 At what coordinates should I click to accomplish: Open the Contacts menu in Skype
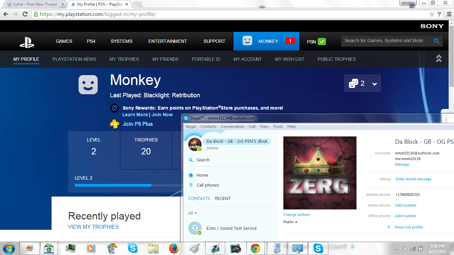[209, 127]
